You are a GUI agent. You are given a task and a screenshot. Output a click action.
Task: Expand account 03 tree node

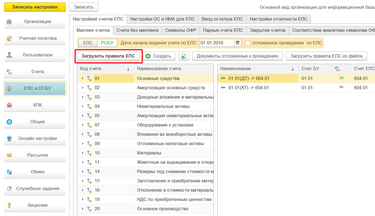pyautogui.click(x=82, y=97)
